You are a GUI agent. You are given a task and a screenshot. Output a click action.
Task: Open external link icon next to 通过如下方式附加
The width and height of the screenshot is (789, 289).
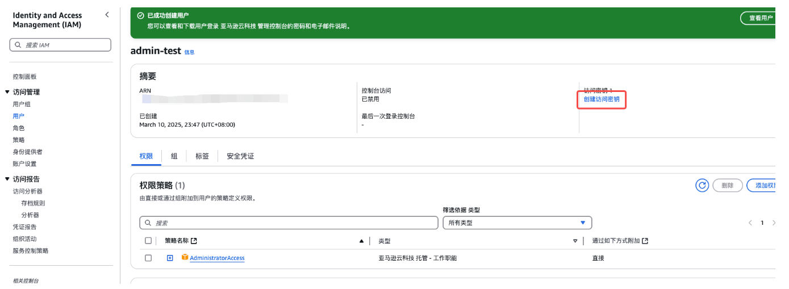tap(645, 241)
